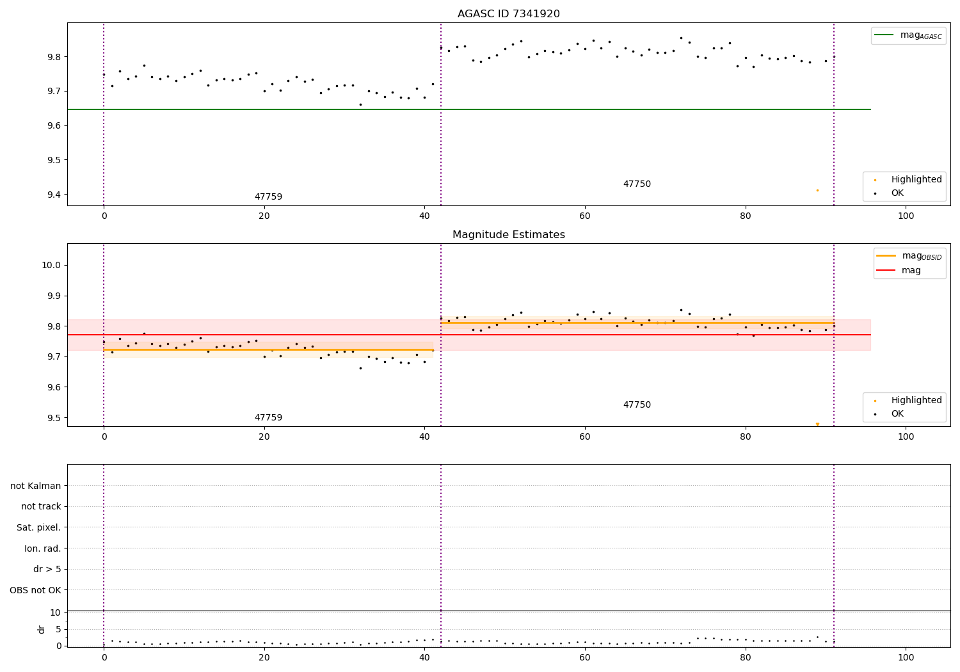The height and width of the screenshot is (672, 960).
Task: Click the 'Ion. rad.' axis label
Action: 43,548
